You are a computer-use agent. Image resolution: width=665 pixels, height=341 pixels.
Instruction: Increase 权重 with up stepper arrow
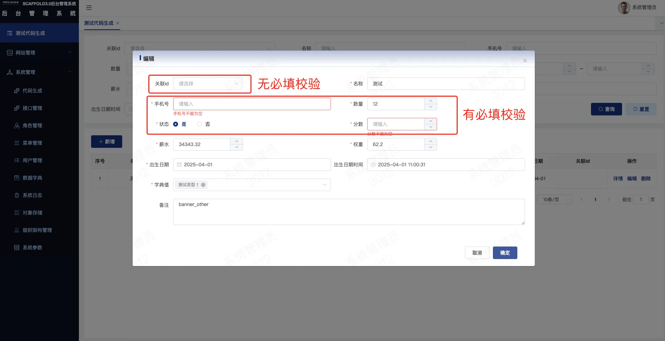430,141
